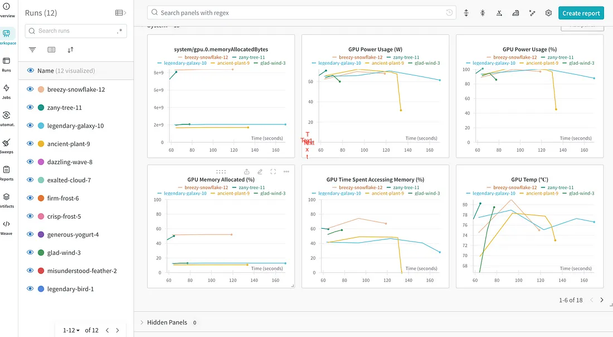This screenshot has height=337, width=613.
Task: Go to previous page of panels
Action: pos(591,300)
